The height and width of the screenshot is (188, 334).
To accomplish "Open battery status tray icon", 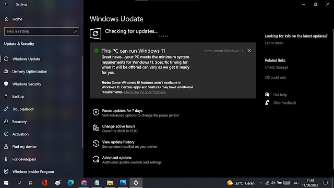I will pos(280,183).
